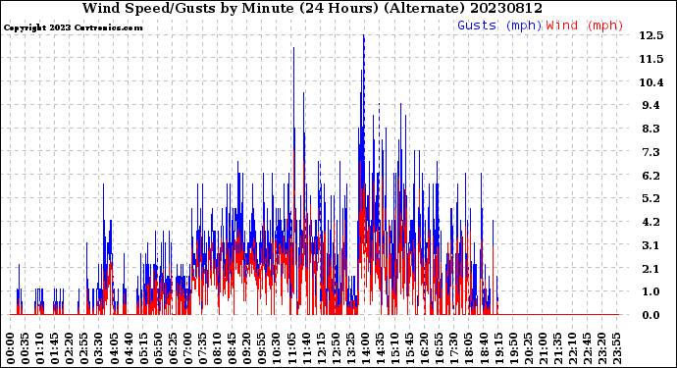Click the 01:45 time axis label
This screenshot has height=368, width=677.
point(55,348)
